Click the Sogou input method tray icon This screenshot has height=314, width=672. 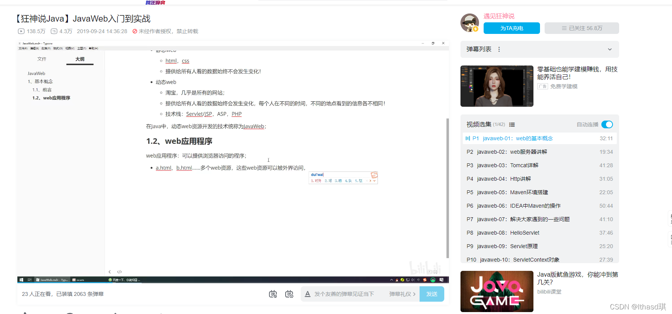coord(425,280)
